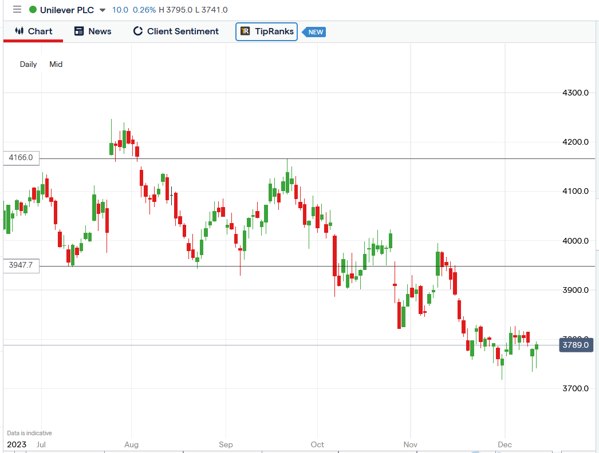Click the Unilever PLC instrument name
Viewport: 599px width, 453px height.
[x=67, y=10]
